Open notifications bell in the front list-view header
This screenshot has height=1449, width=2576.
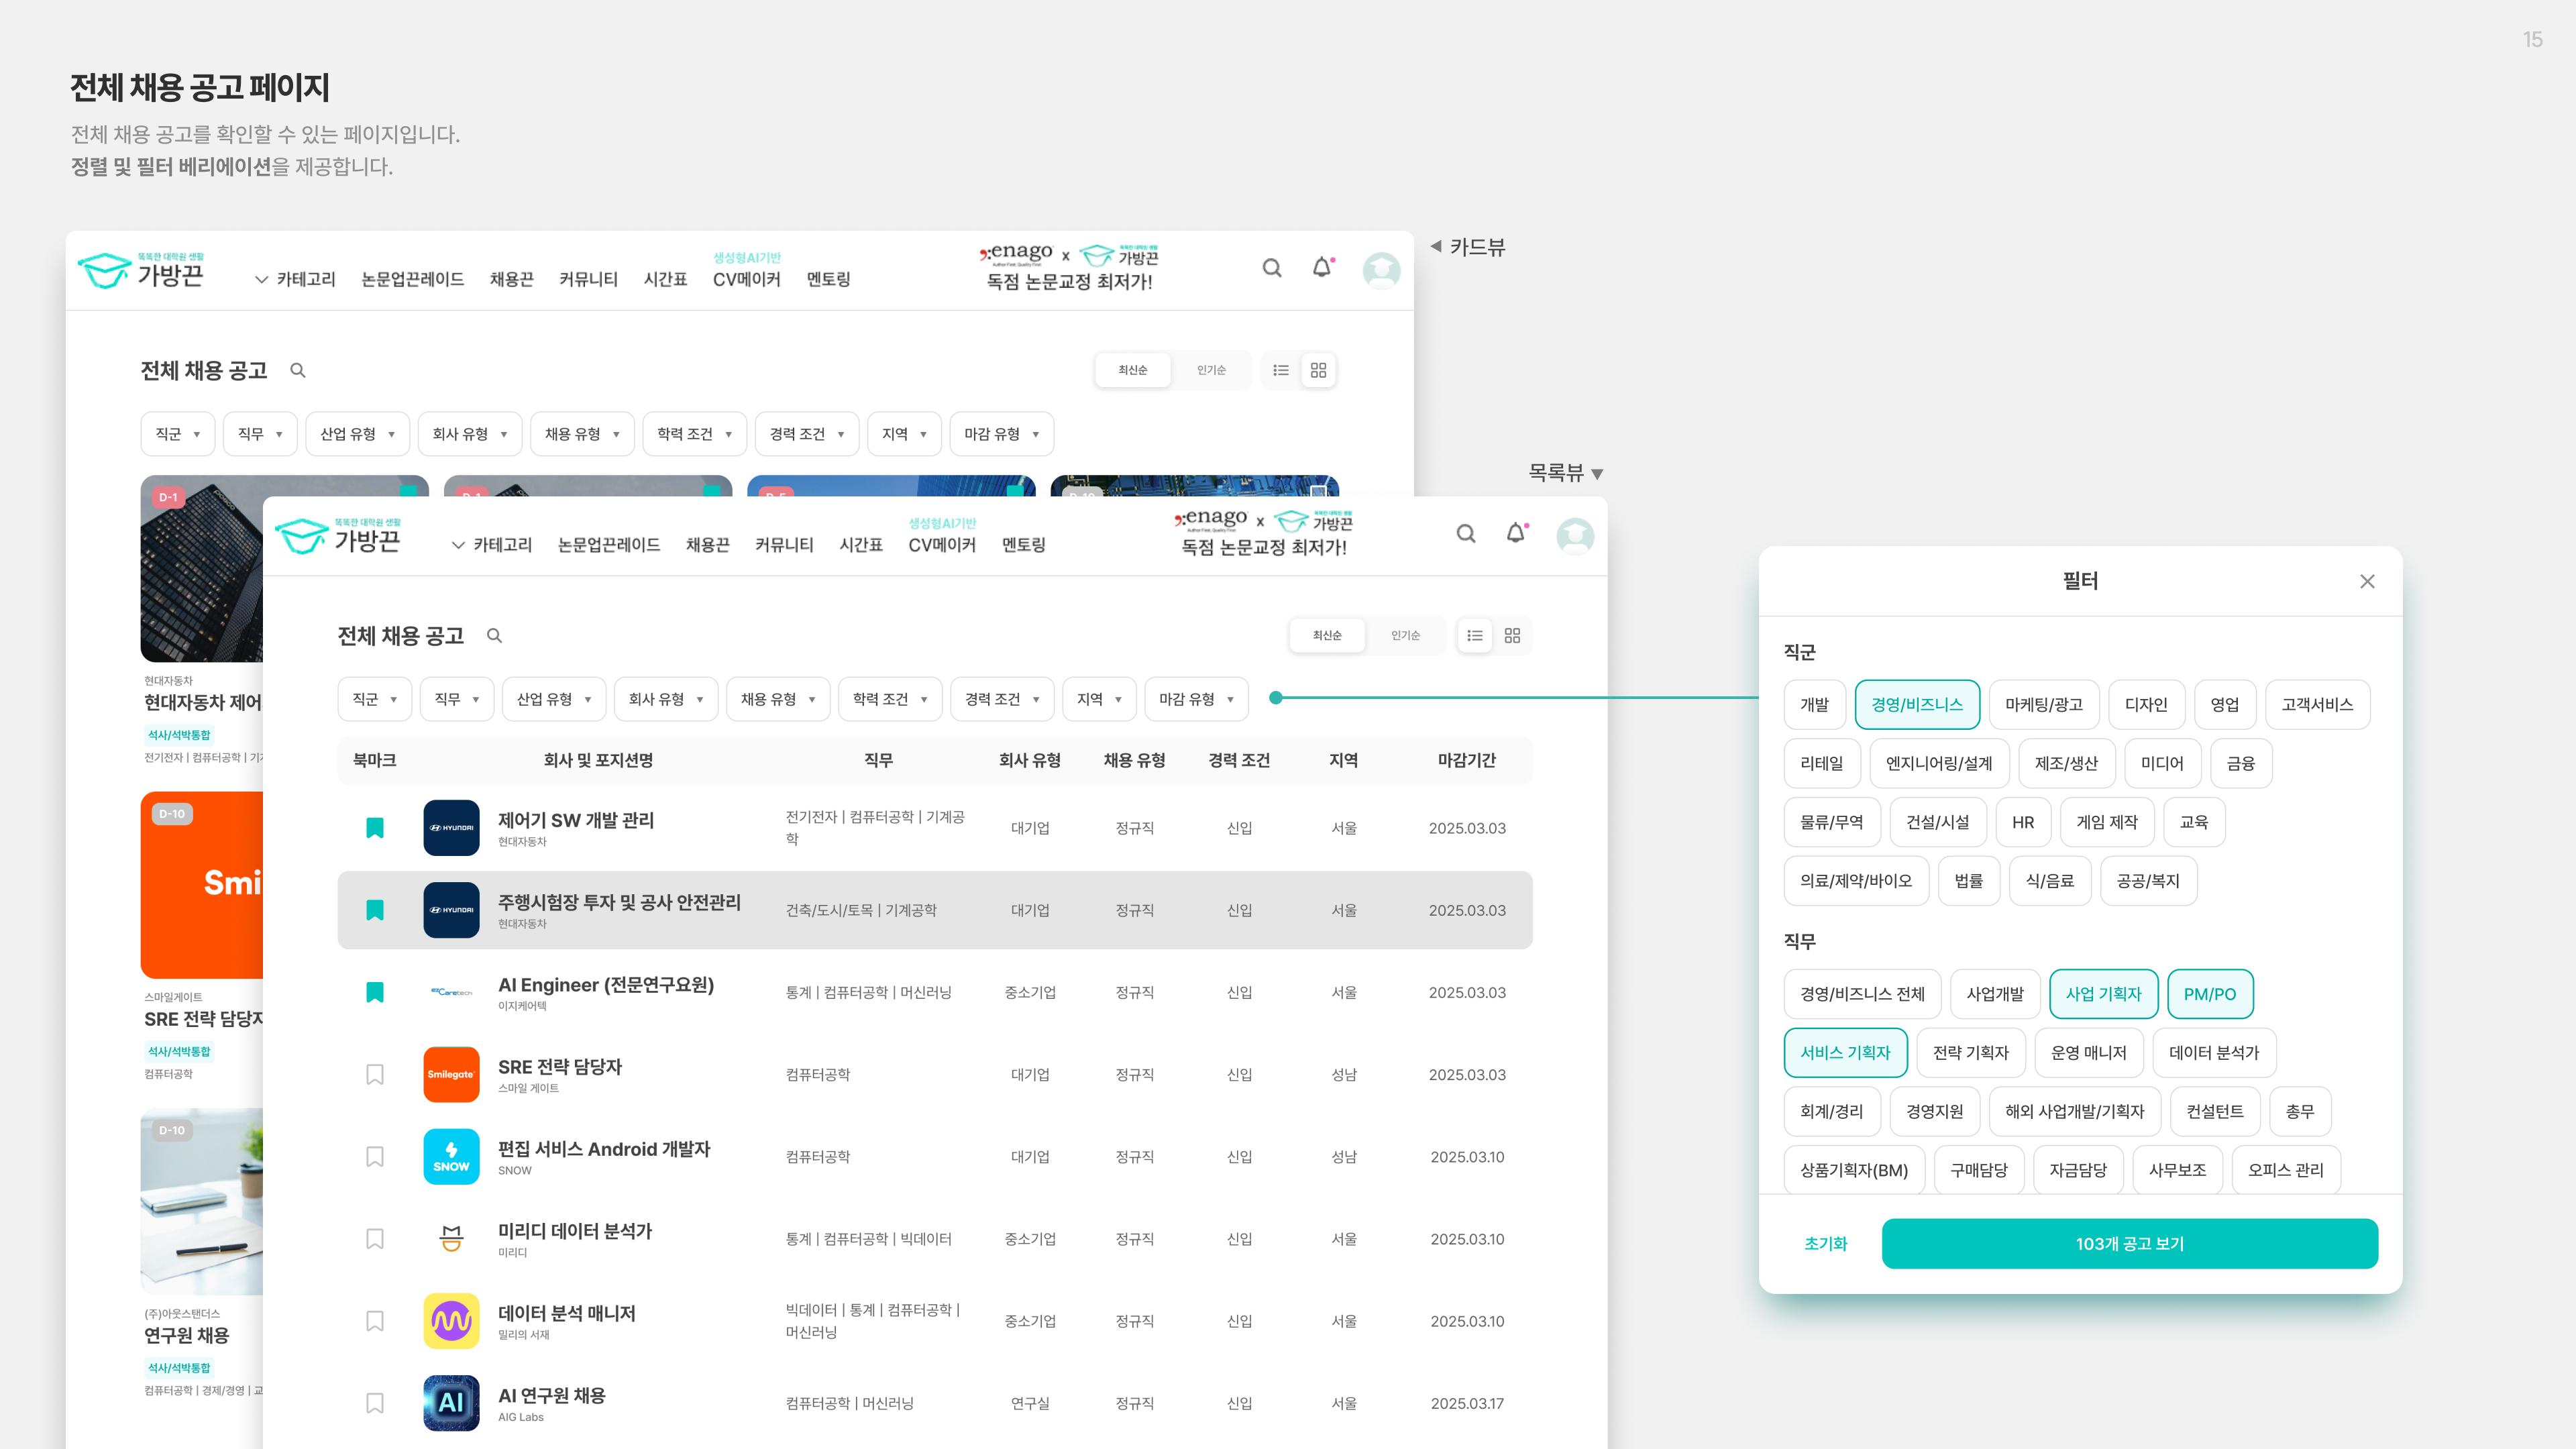pos(1516,534)
